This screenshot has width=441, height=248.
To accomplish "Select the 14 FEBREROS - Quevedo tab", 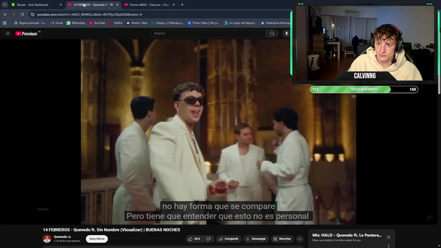I will pyautogui.click(x=90, y=4).
